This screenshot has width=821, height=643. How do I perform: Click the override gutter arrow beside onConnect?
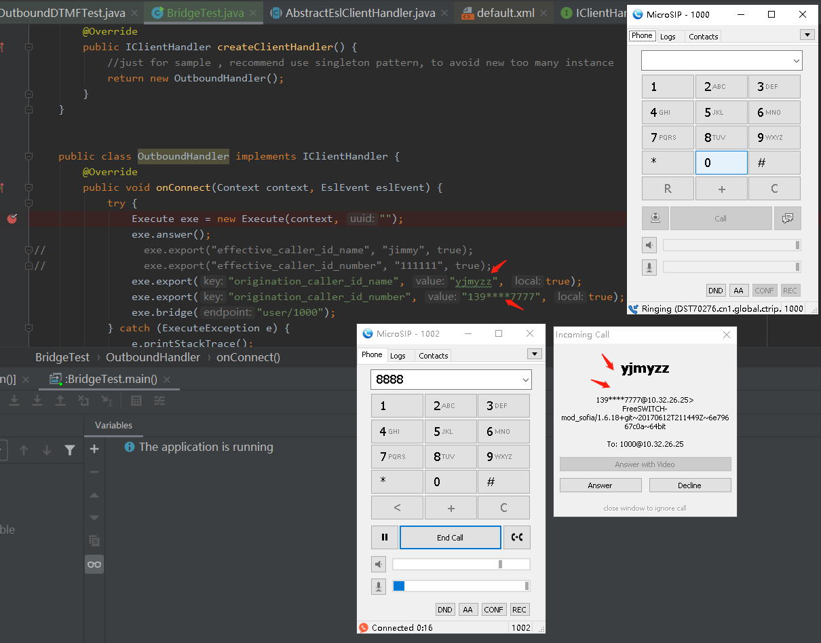click(x=2, y=187)
